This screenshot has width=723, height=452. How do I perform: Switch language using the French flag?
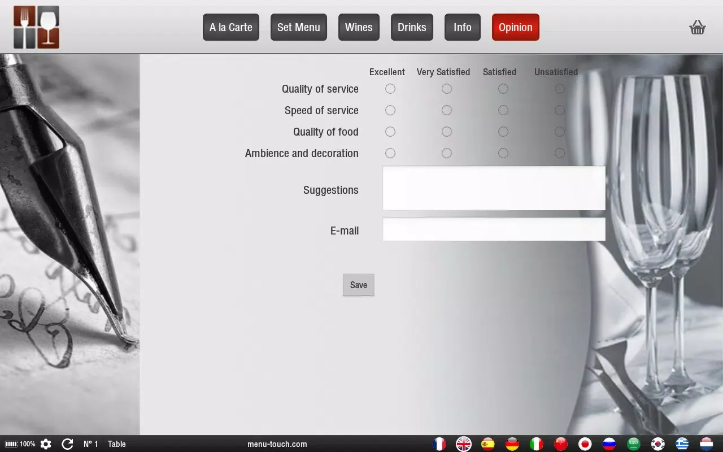click(439, 444)
